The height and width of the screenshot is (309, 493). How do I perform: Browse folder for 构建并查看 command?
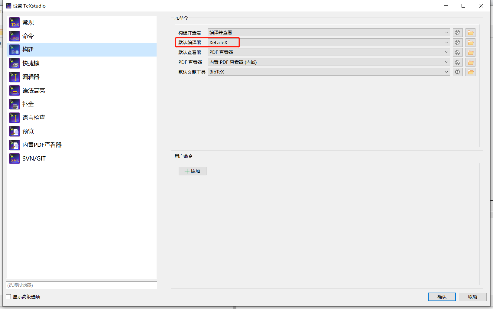(470, 33)
